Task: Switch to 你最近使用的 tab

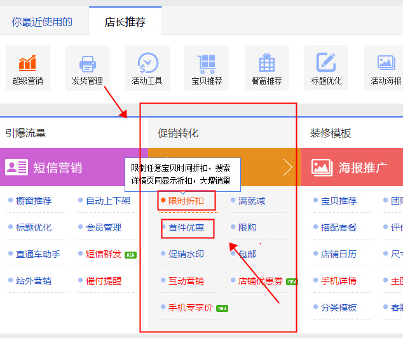Action: [x=42, y=22]
